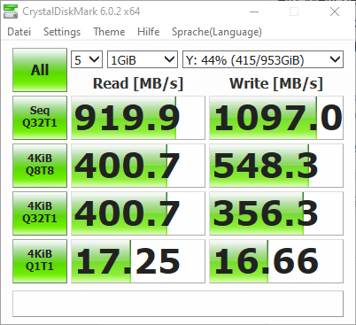This screenshot has width=356, height=325.
Task: Click the 4KiB Q32T1 write result 356.3
Action: (x=276, y=213)
